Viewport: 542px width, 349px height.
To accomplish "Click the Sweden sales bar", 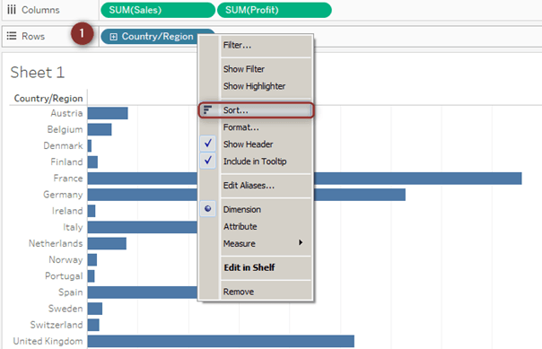I will click(x=95, y=309).
